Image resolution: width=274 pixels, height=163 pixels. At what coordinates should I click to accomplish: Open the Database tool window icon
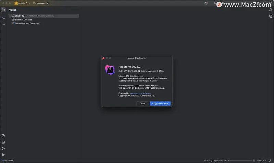[x=271, y=16]
